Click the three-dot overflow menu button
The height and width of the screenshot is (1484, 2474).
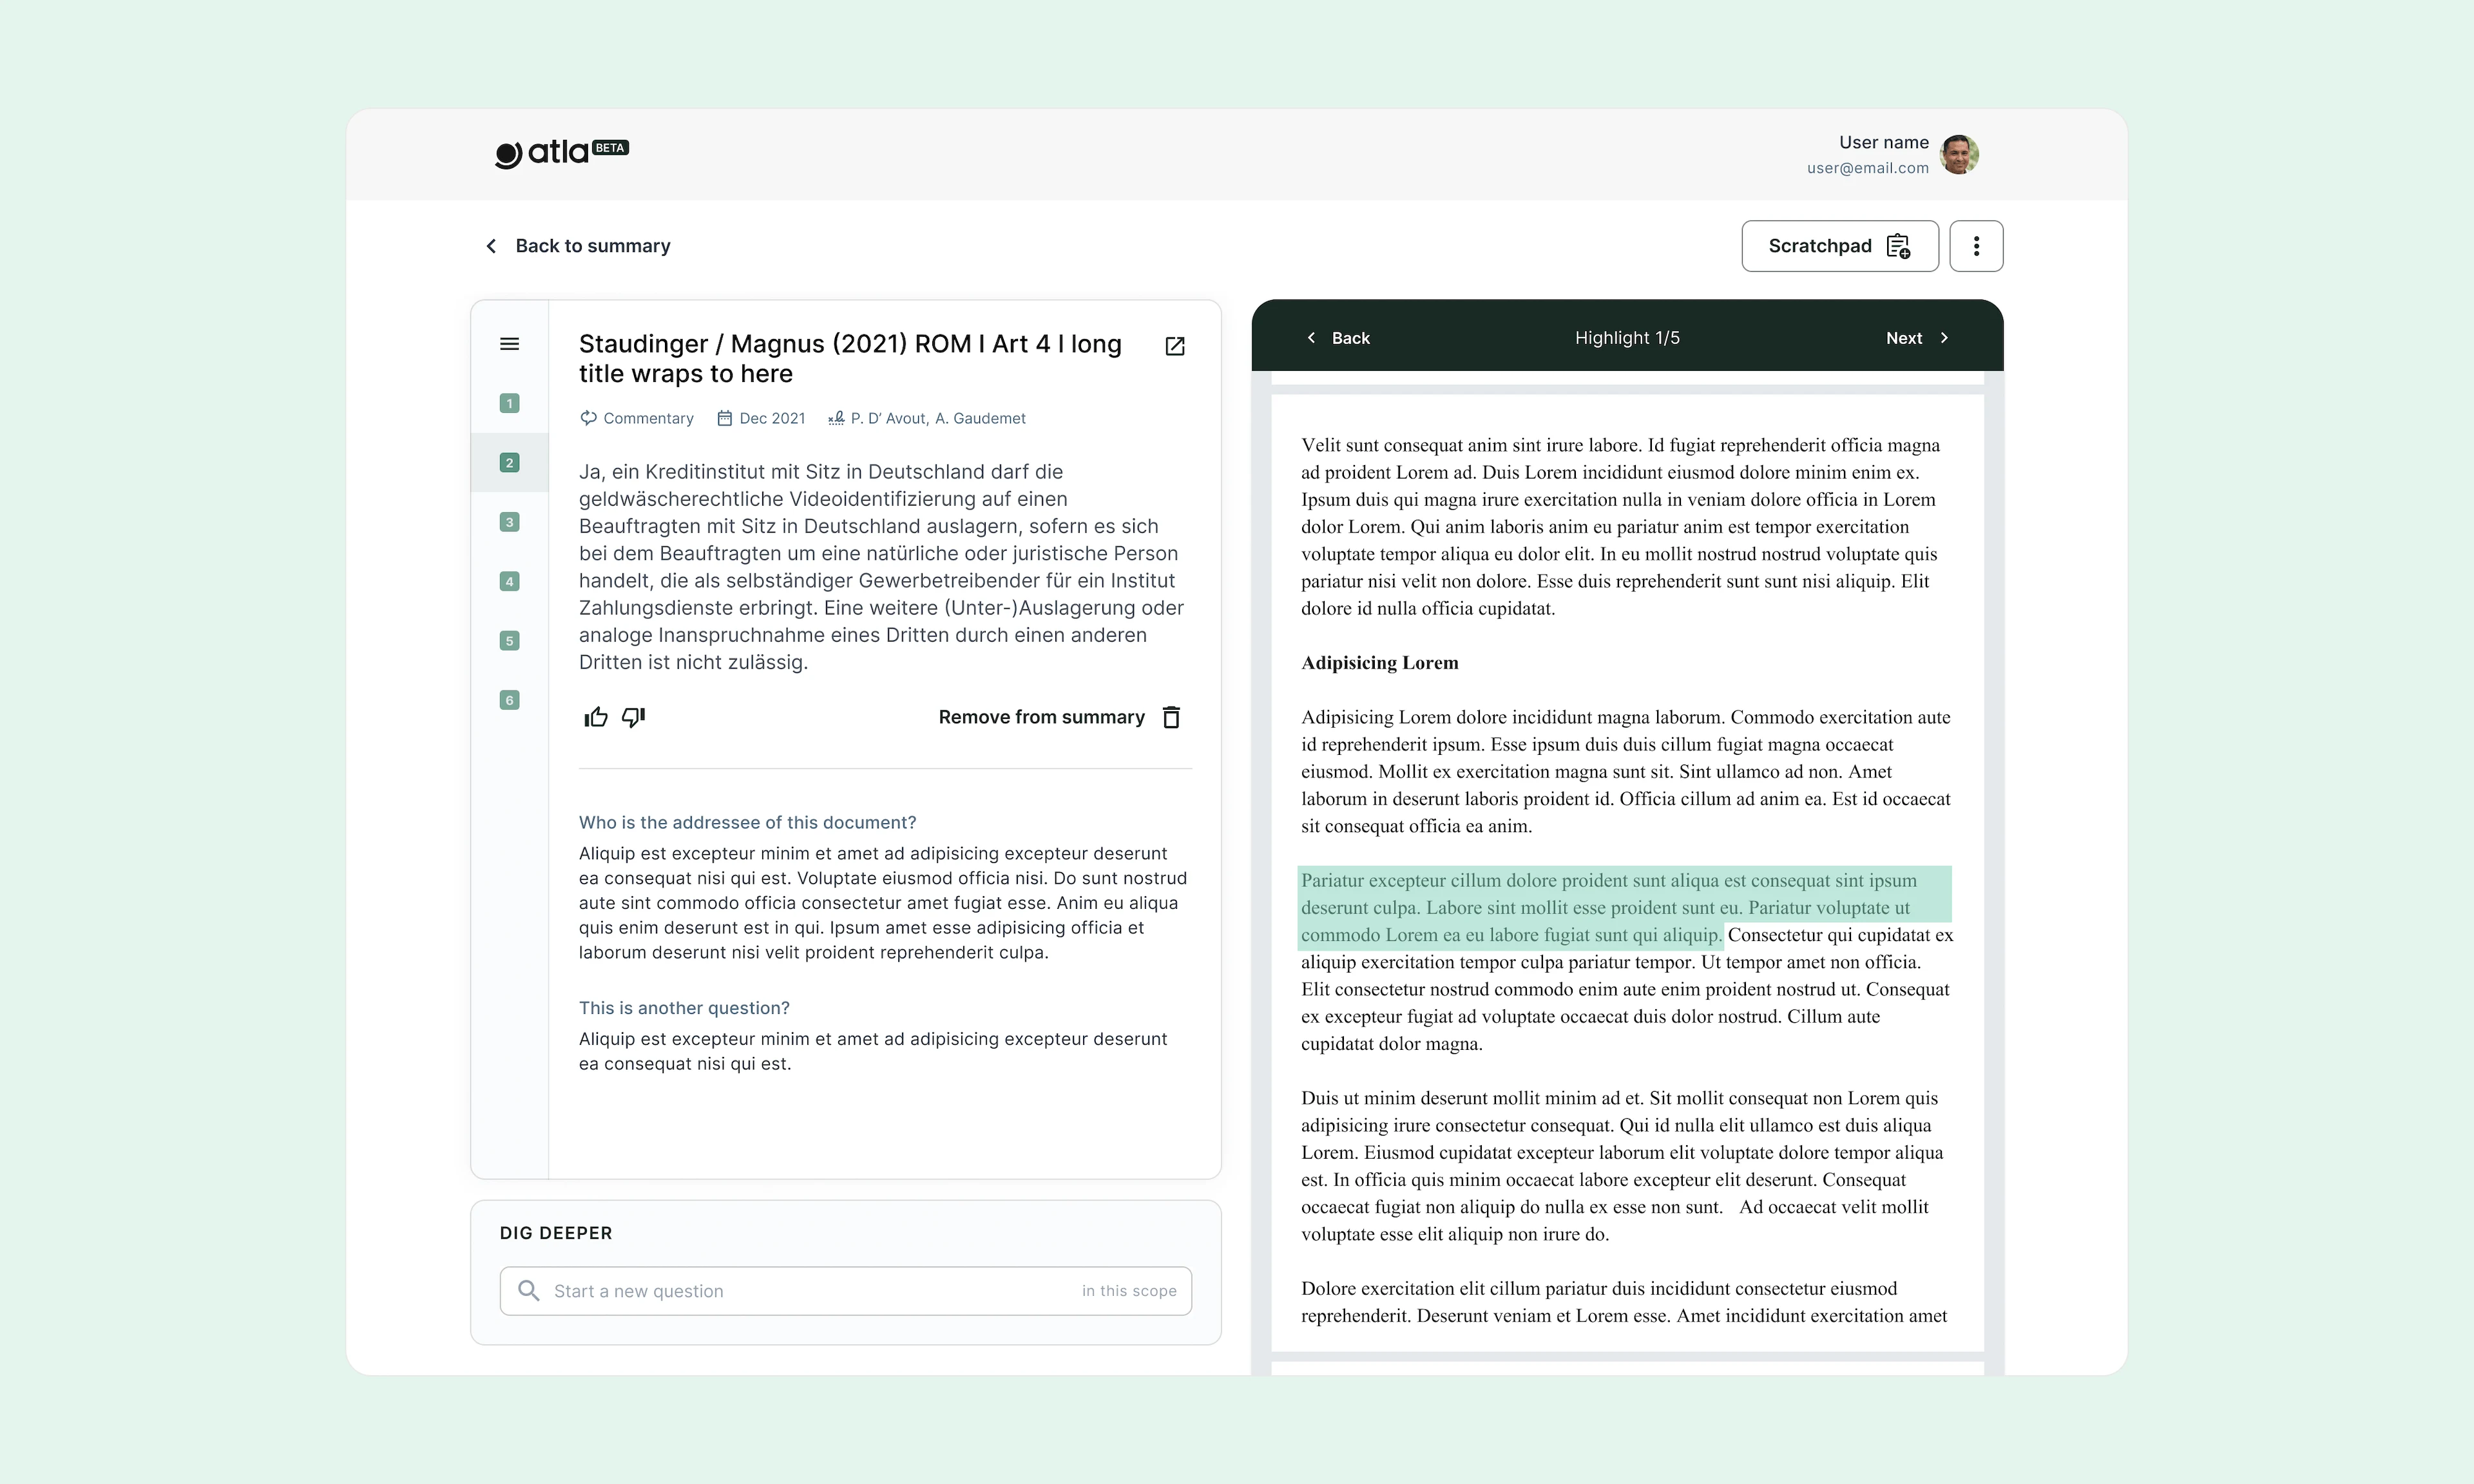click(1977, 245)
